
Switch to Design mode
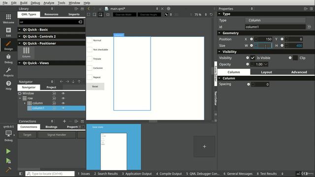[8, 46]
